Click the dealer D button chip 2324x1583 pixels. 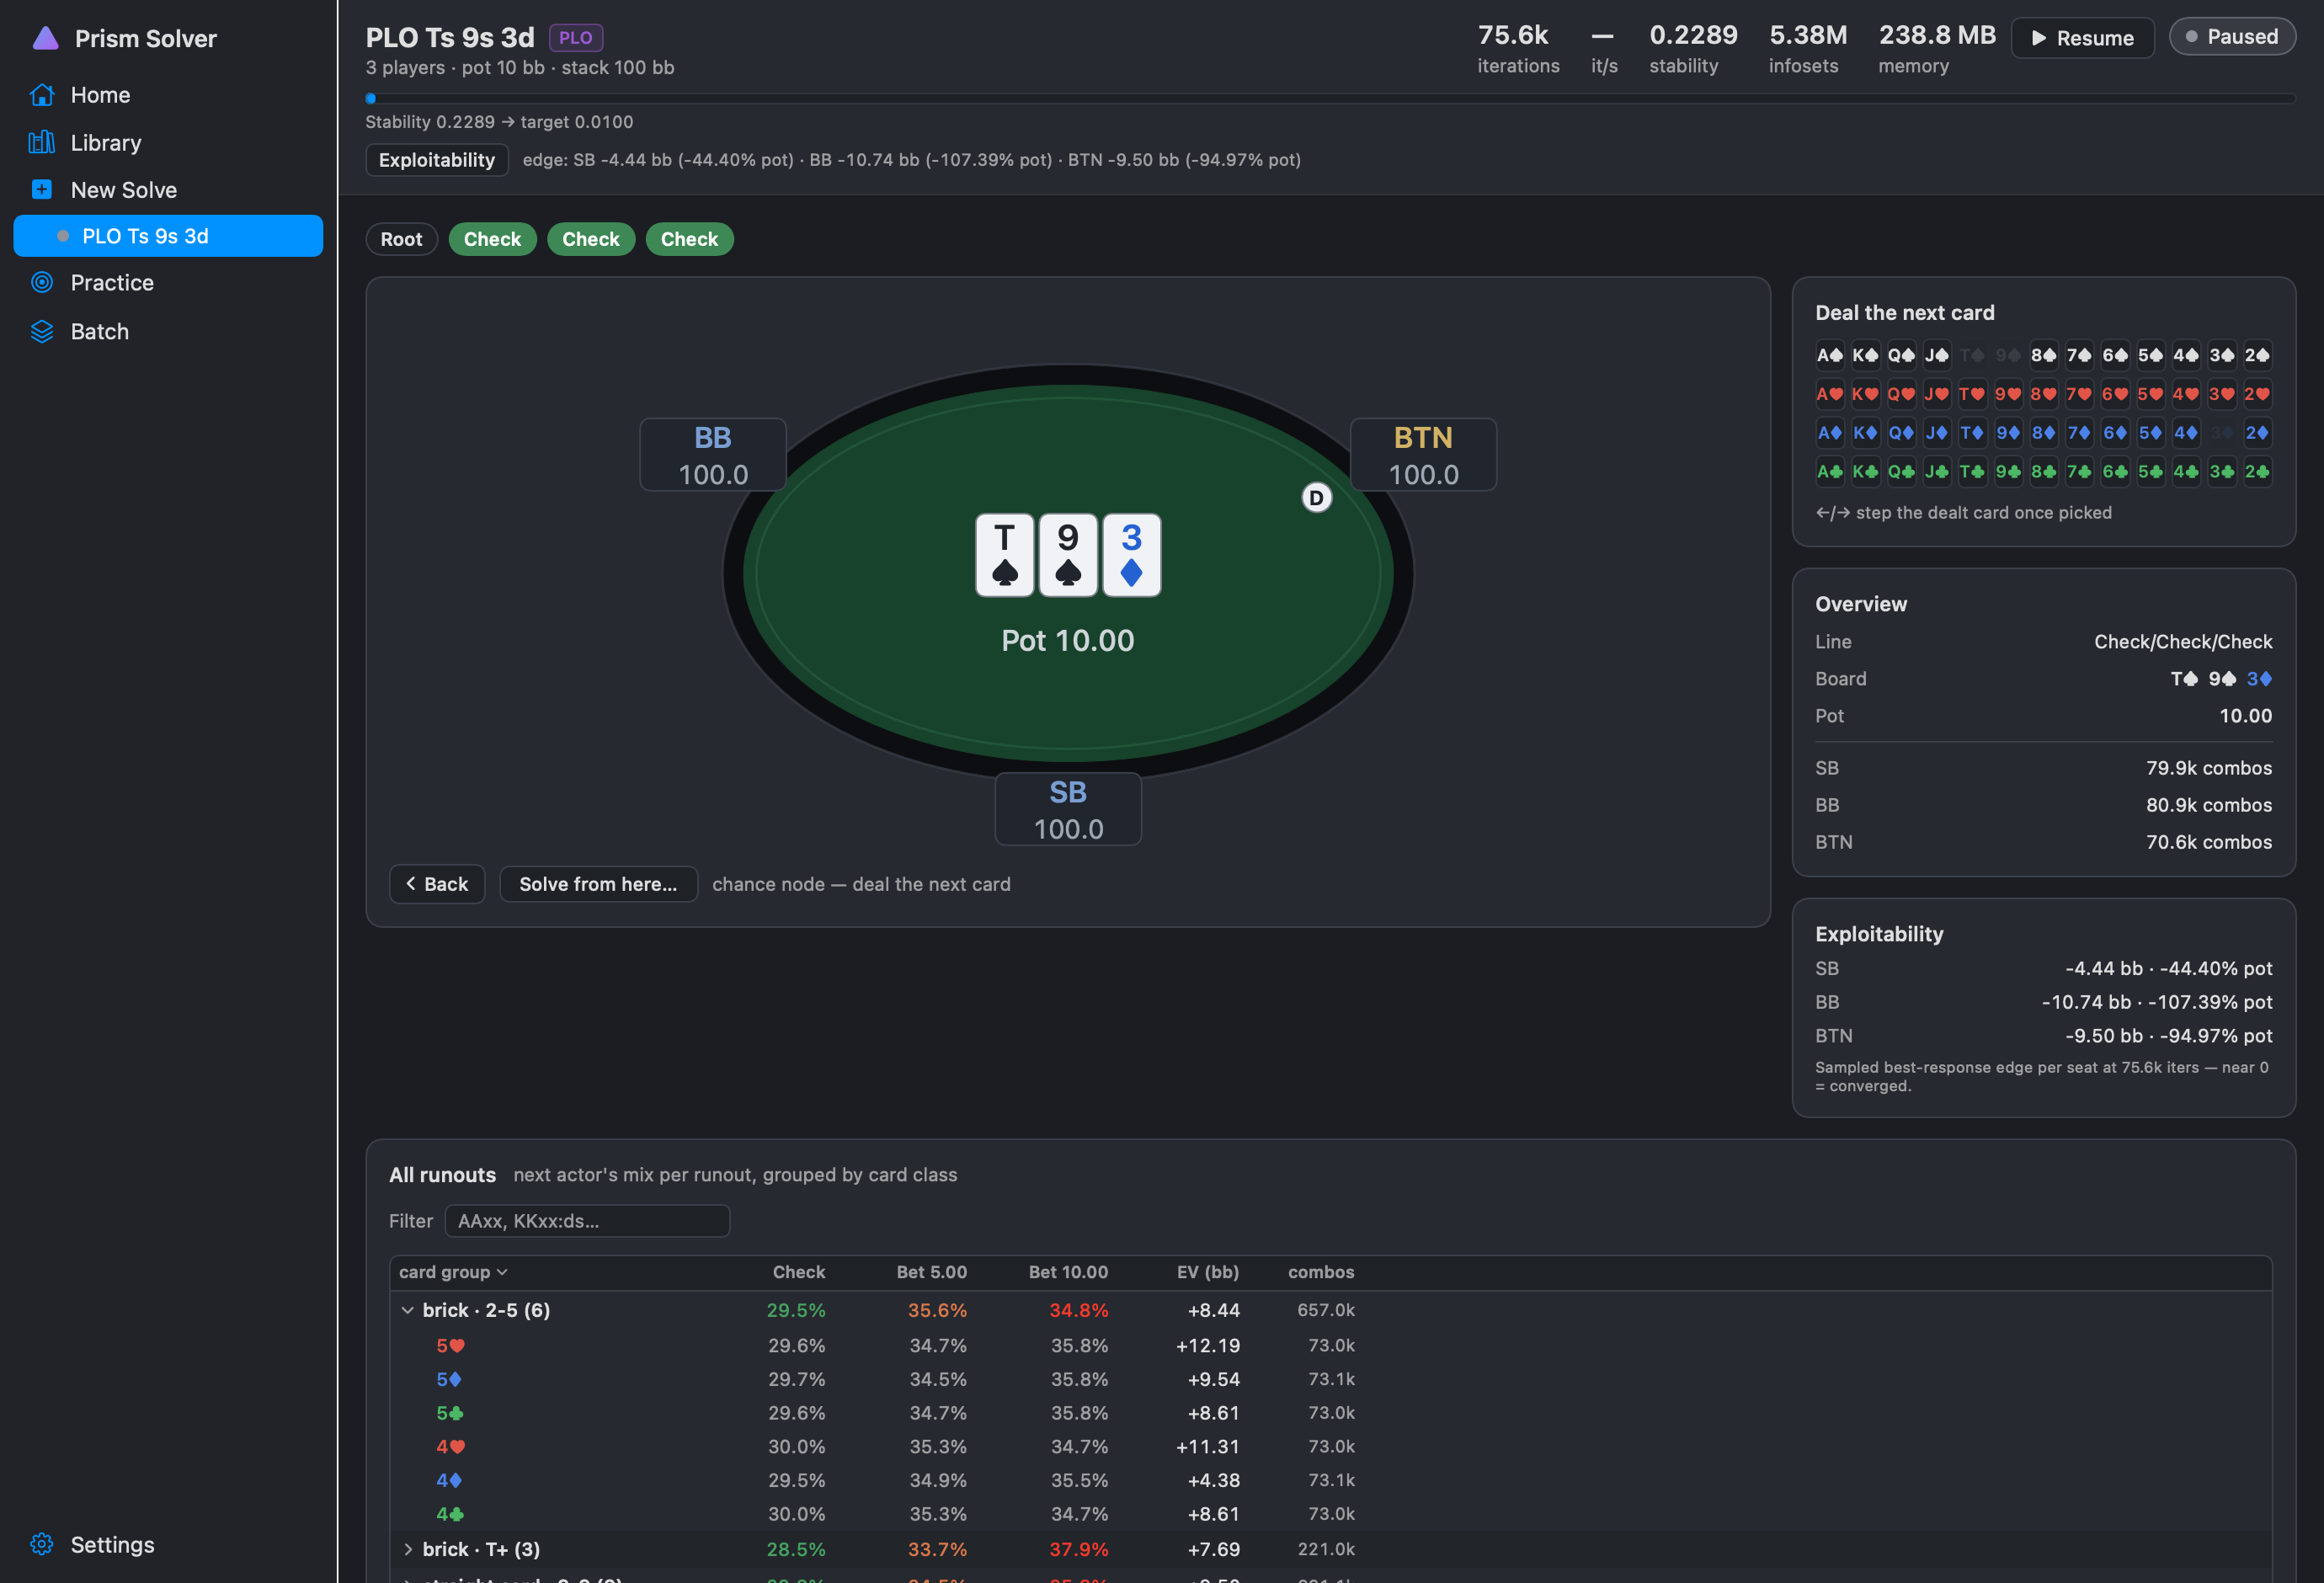pyautogui.click(x=1316, y=497)
